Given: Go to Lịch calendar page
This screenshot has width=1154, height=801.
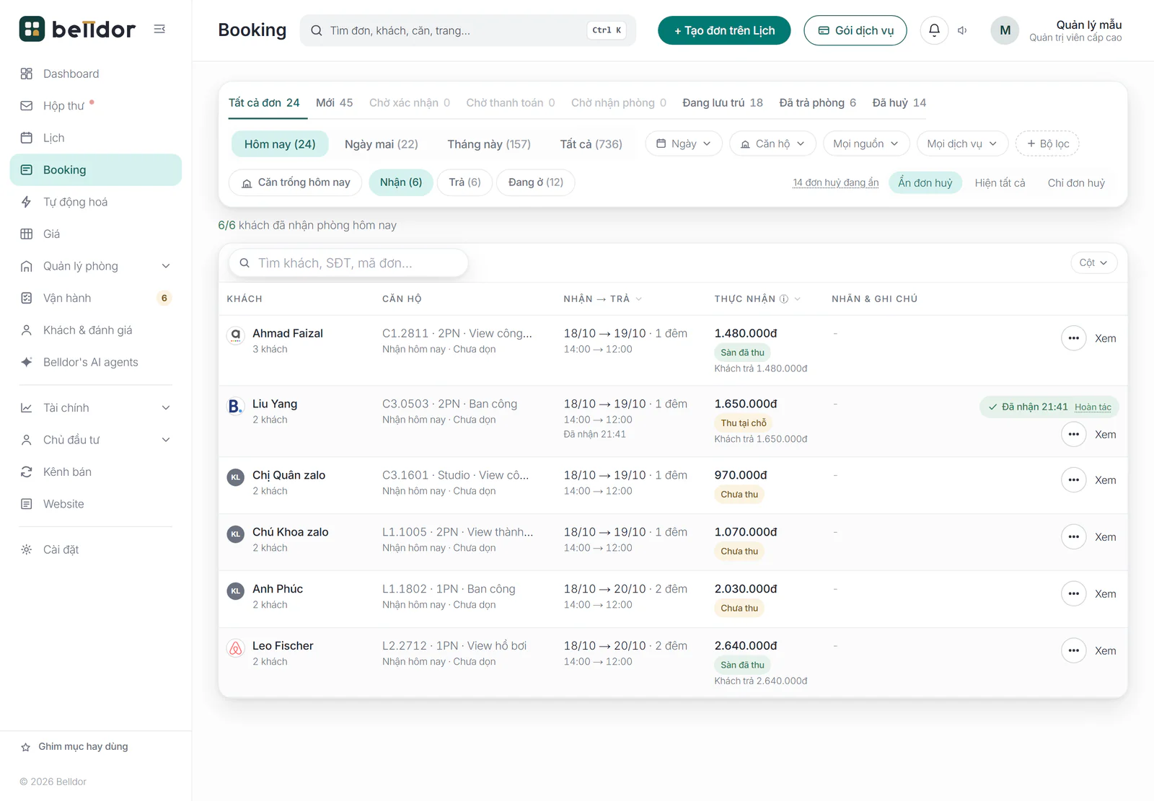Looking at the screenshot, I should tap(96, 138).
